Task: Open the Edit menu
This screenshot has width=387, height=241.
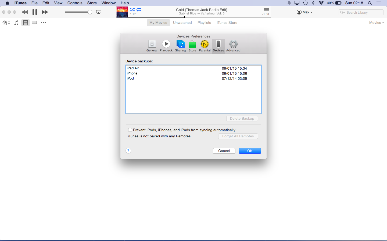Action: pos(46,3)
